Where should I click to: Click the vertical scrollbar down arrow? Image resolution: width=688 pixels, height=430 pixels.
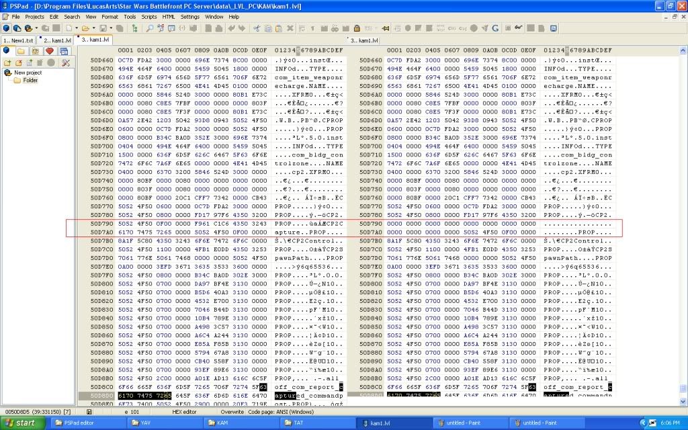683,402
